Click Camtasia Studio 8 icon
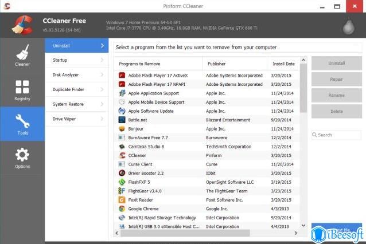The height and width of the screenshot is (244, 366). click(122, 147)
